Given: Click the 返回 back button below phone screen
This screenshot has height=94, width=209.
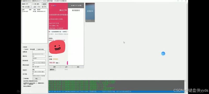Looking at the screenshot, I should (x=78, y=67).
